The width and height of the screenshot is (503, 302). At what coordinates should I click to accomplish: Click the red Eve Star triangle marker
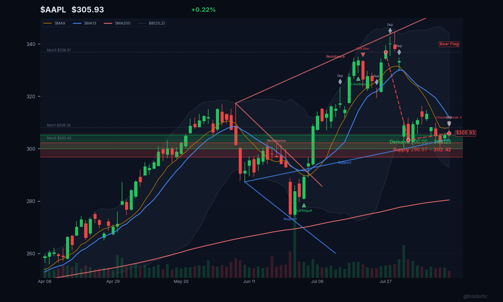tap(363, 55)
